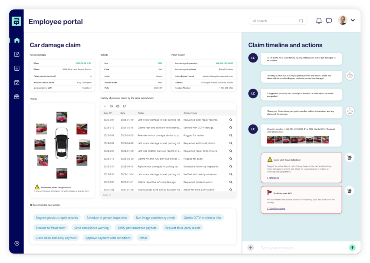Open the Home sidebar icon
The height and width of the screenshot is (263, 370).
(17, 40)
